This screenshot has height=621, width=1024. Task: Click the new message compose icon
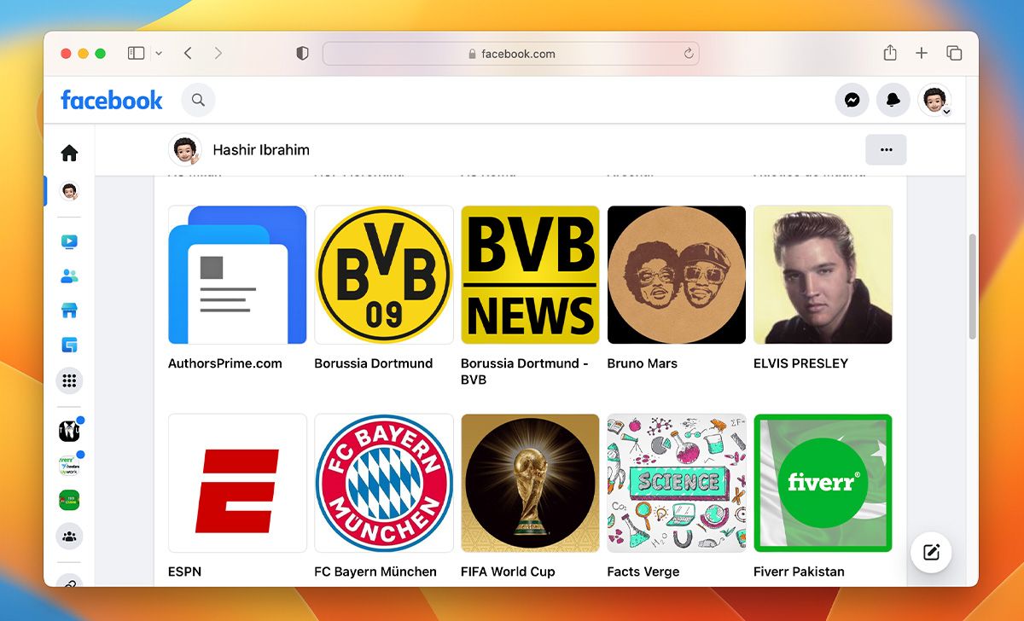tap(931, 552)
